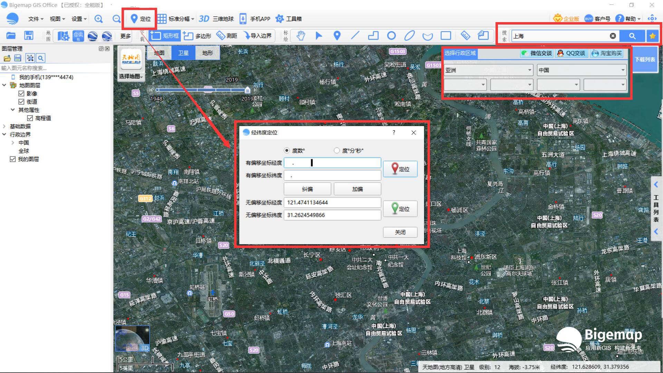Expand the 中国 tree node

pyautogui.click(x=13, y=143)
